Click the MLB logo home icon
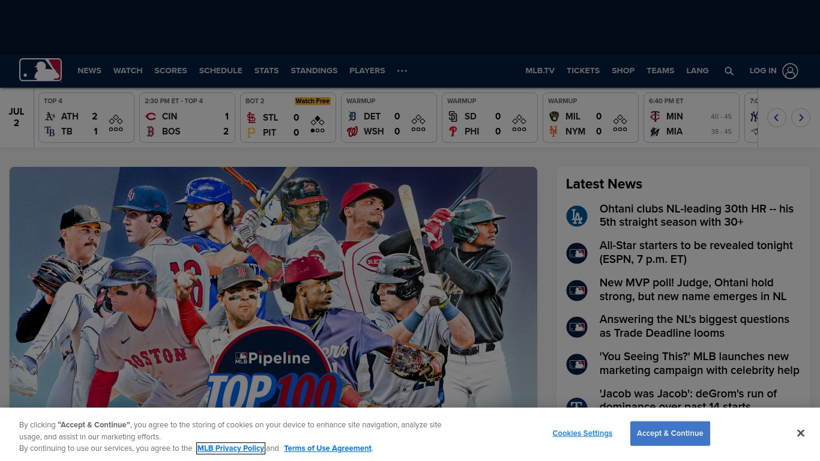The width and height of the screenshot is (820, 461). [x=40, y=70]
